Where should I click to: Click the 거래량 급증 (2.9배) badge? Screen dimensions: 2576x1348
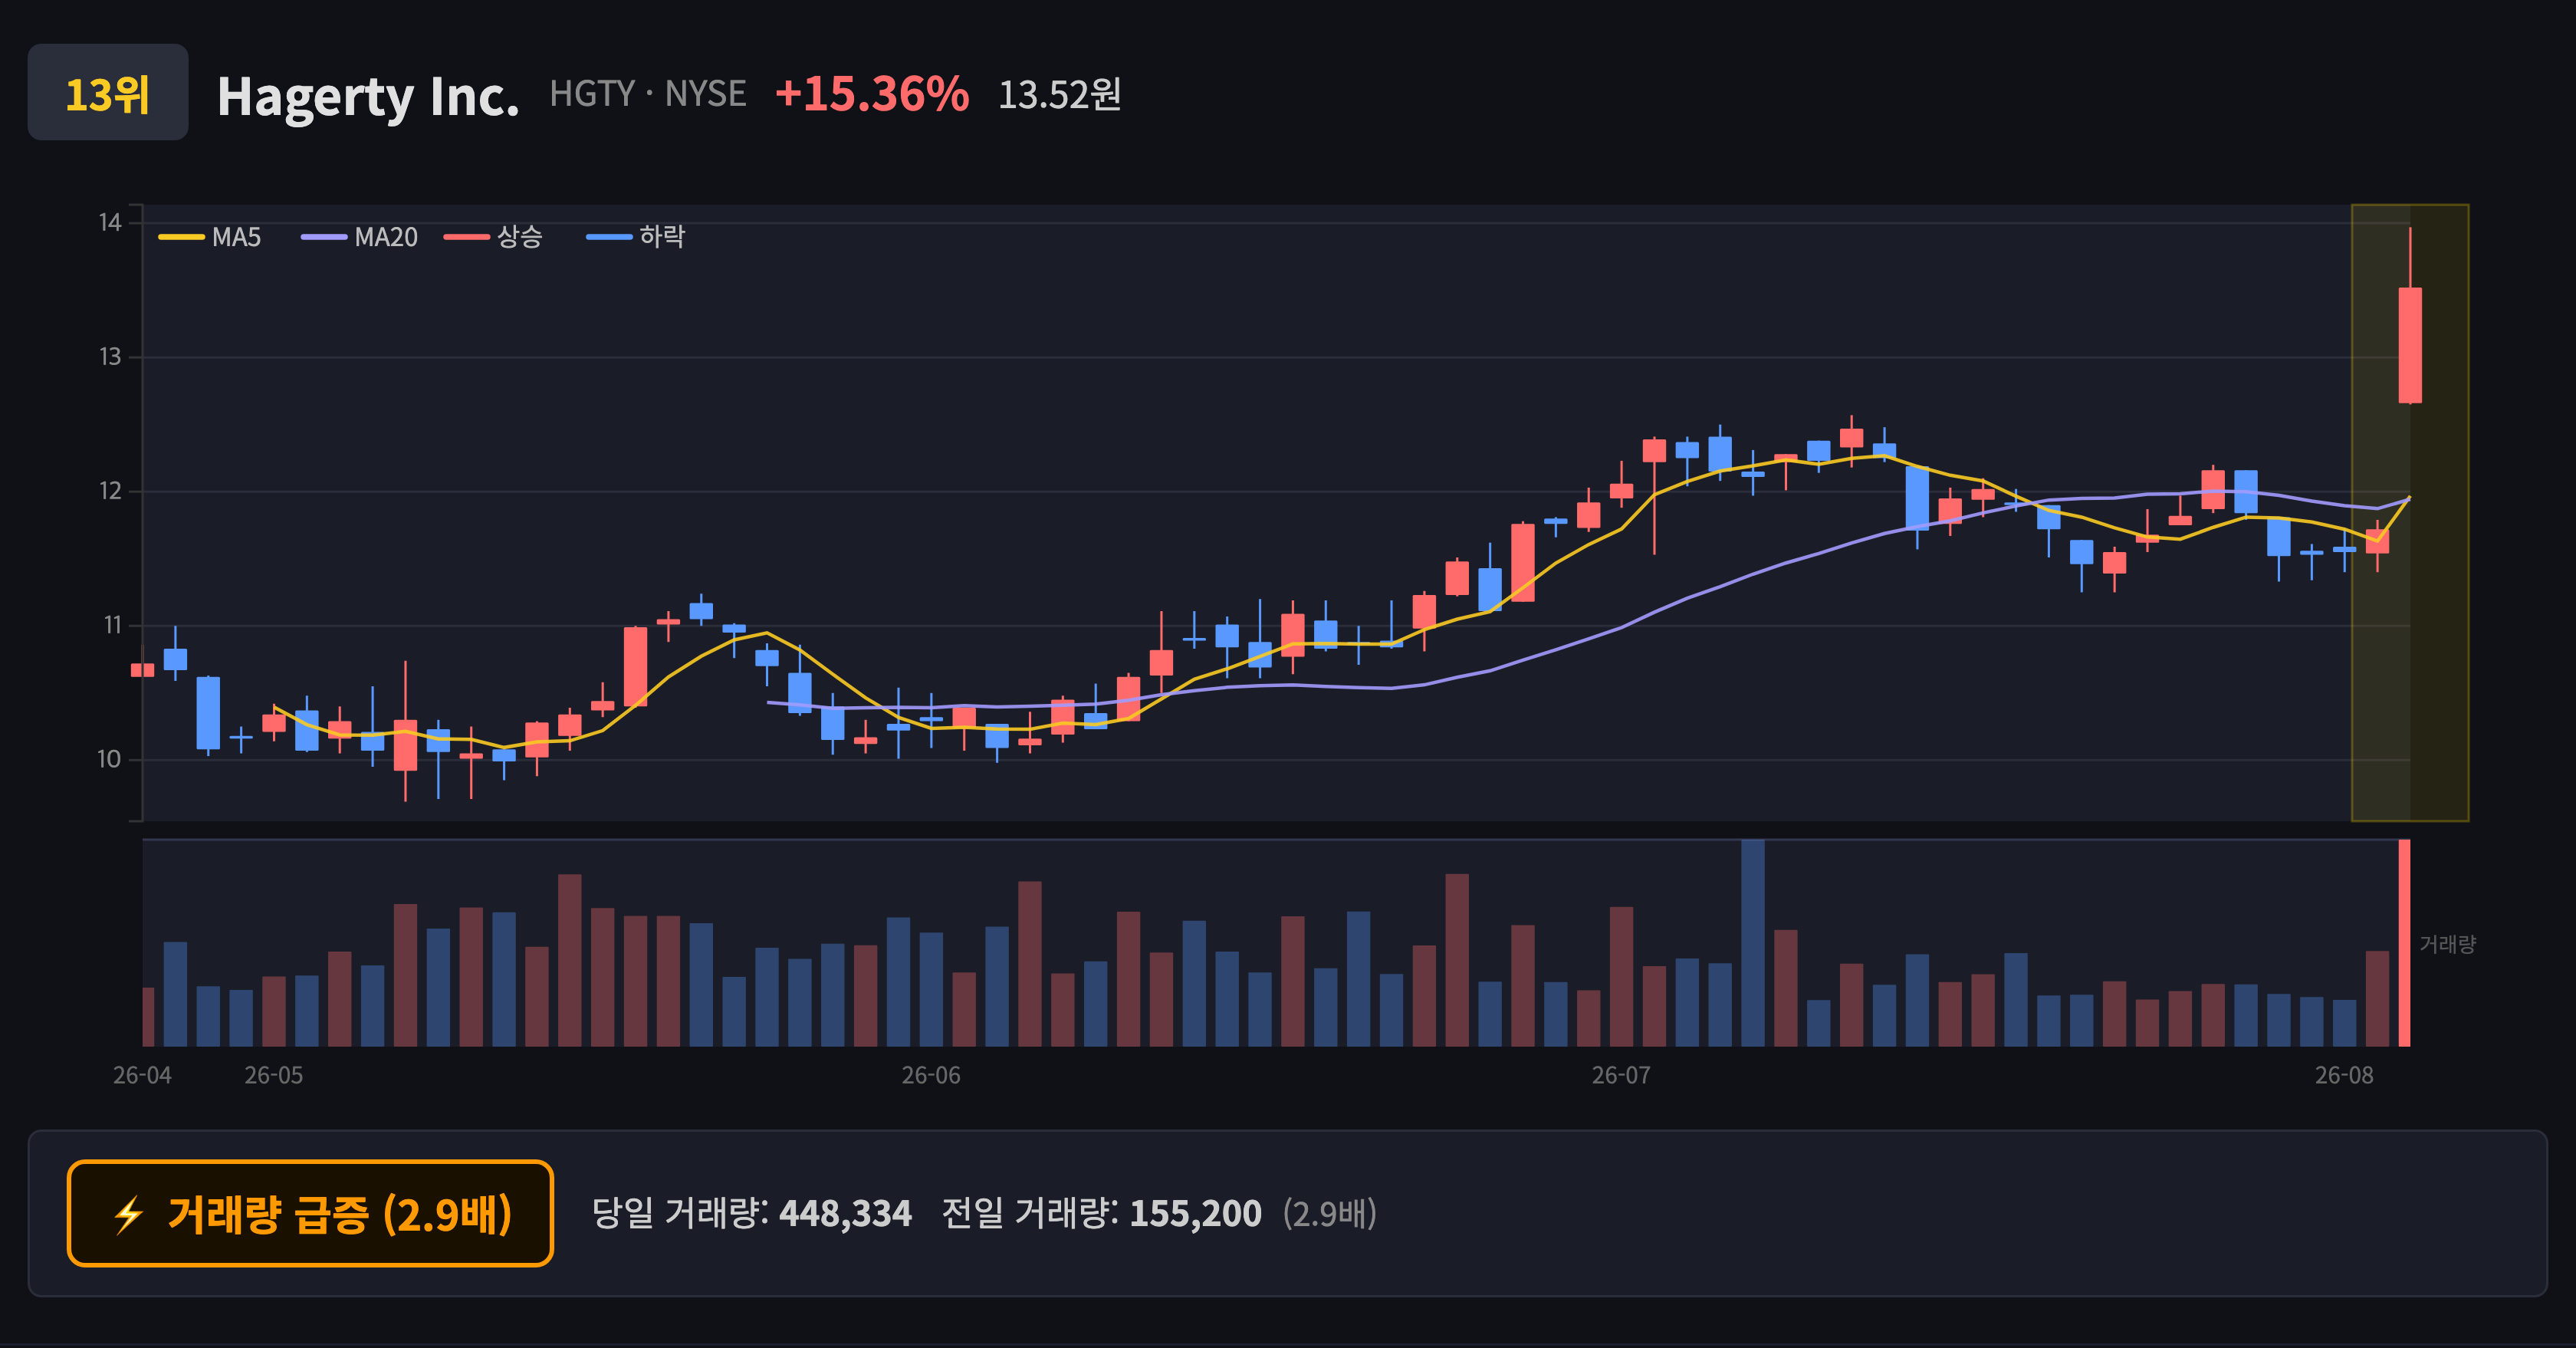tap(310, 1213)
